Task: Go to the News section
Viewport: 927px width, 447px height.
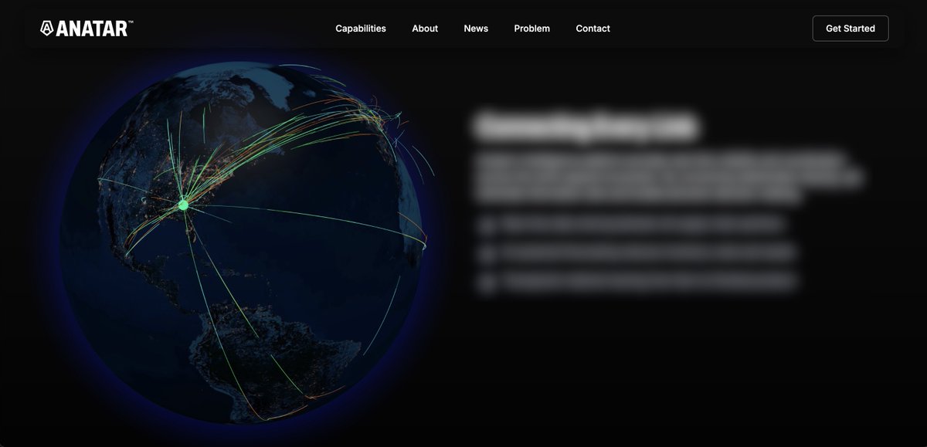Action: (x=476, y=29)
